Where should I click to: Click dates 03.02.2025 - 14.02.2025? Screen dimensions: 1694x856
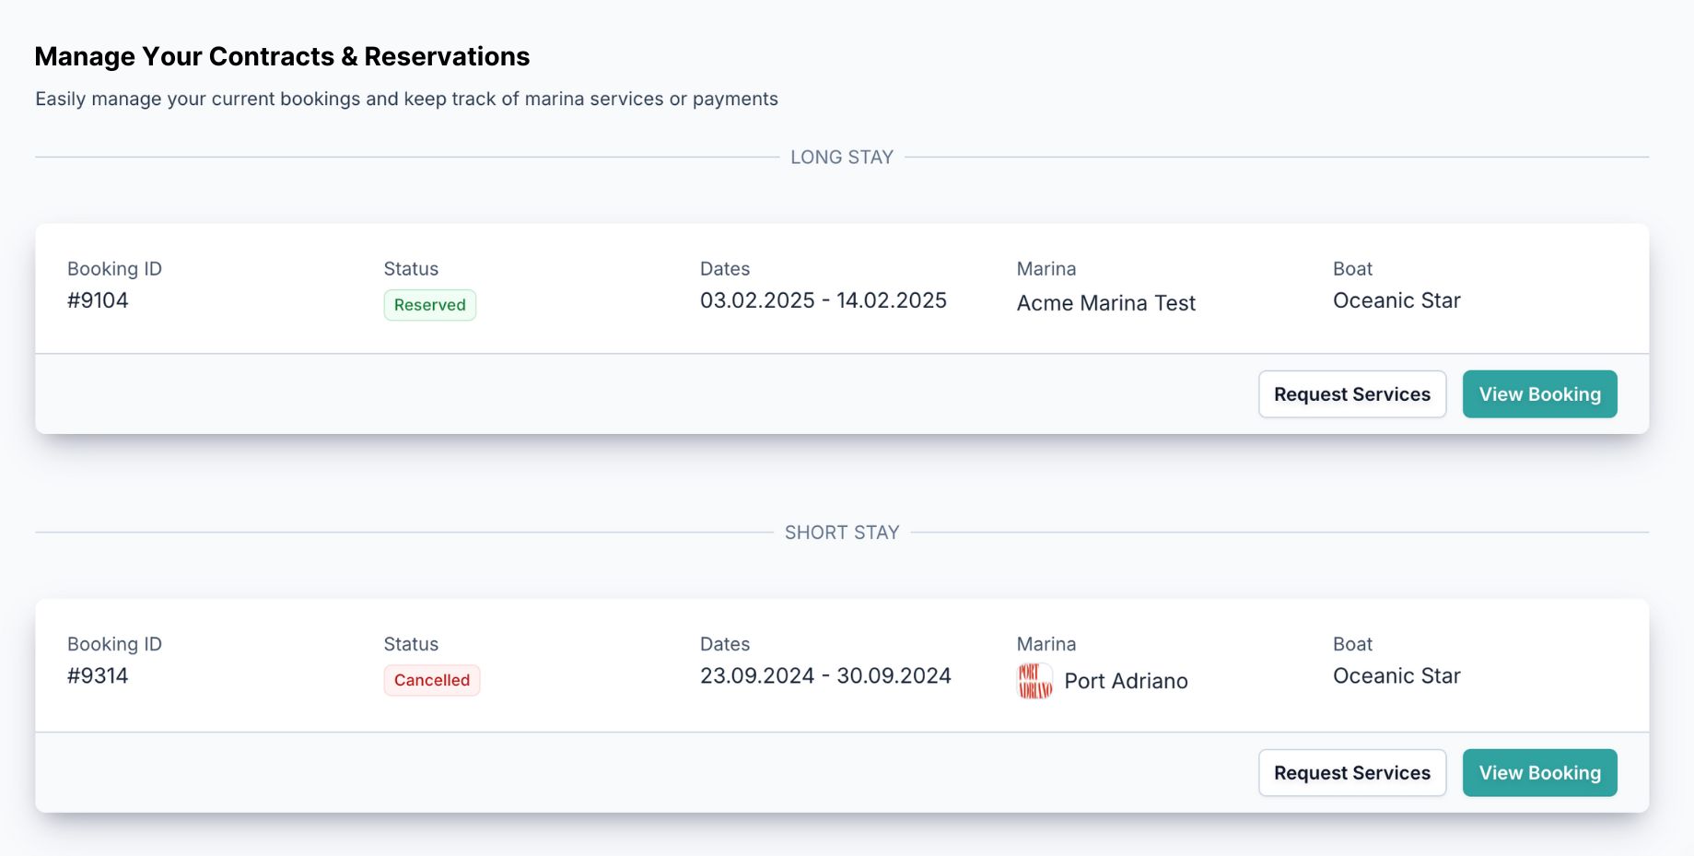824,300
